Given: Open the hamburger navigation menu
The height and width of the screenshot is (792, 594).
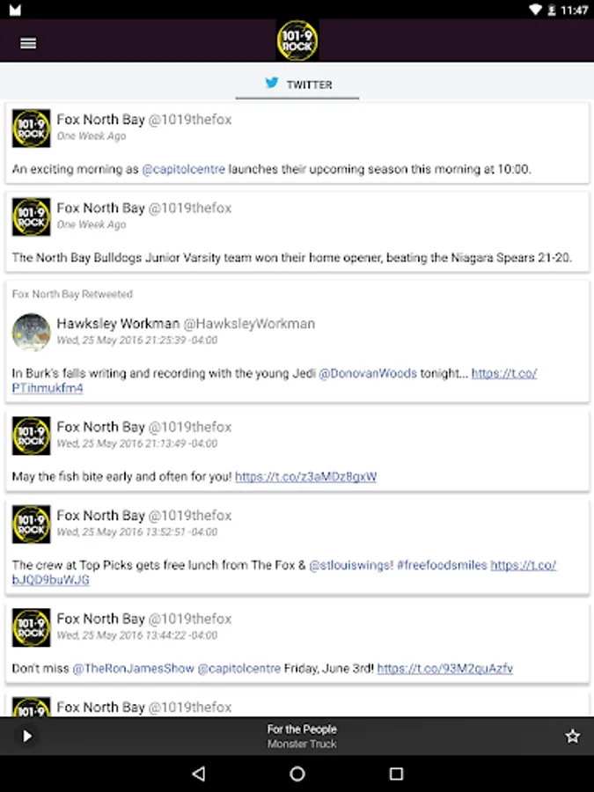Looking at the screenshot, I should point(28,43).
